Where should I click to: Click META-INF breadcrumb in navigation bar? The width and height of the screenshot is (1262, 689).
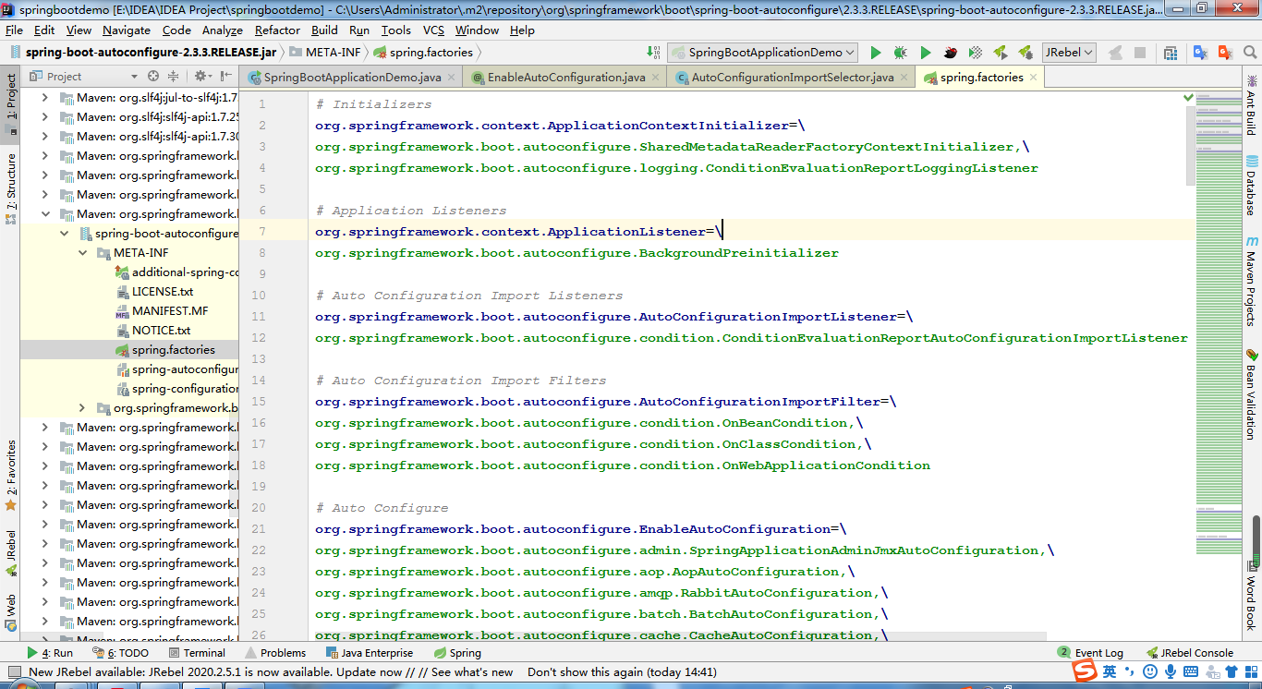324,53
